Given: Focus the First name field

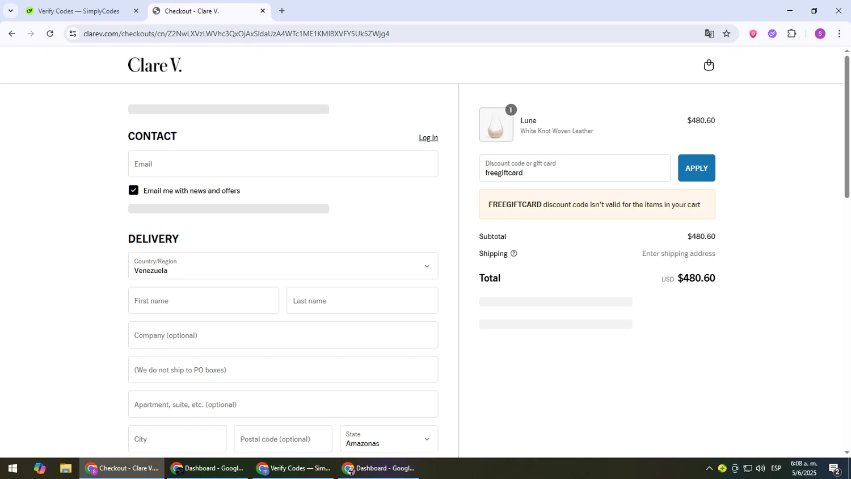Looking at the screenshot, I should (x=204, y=300).
